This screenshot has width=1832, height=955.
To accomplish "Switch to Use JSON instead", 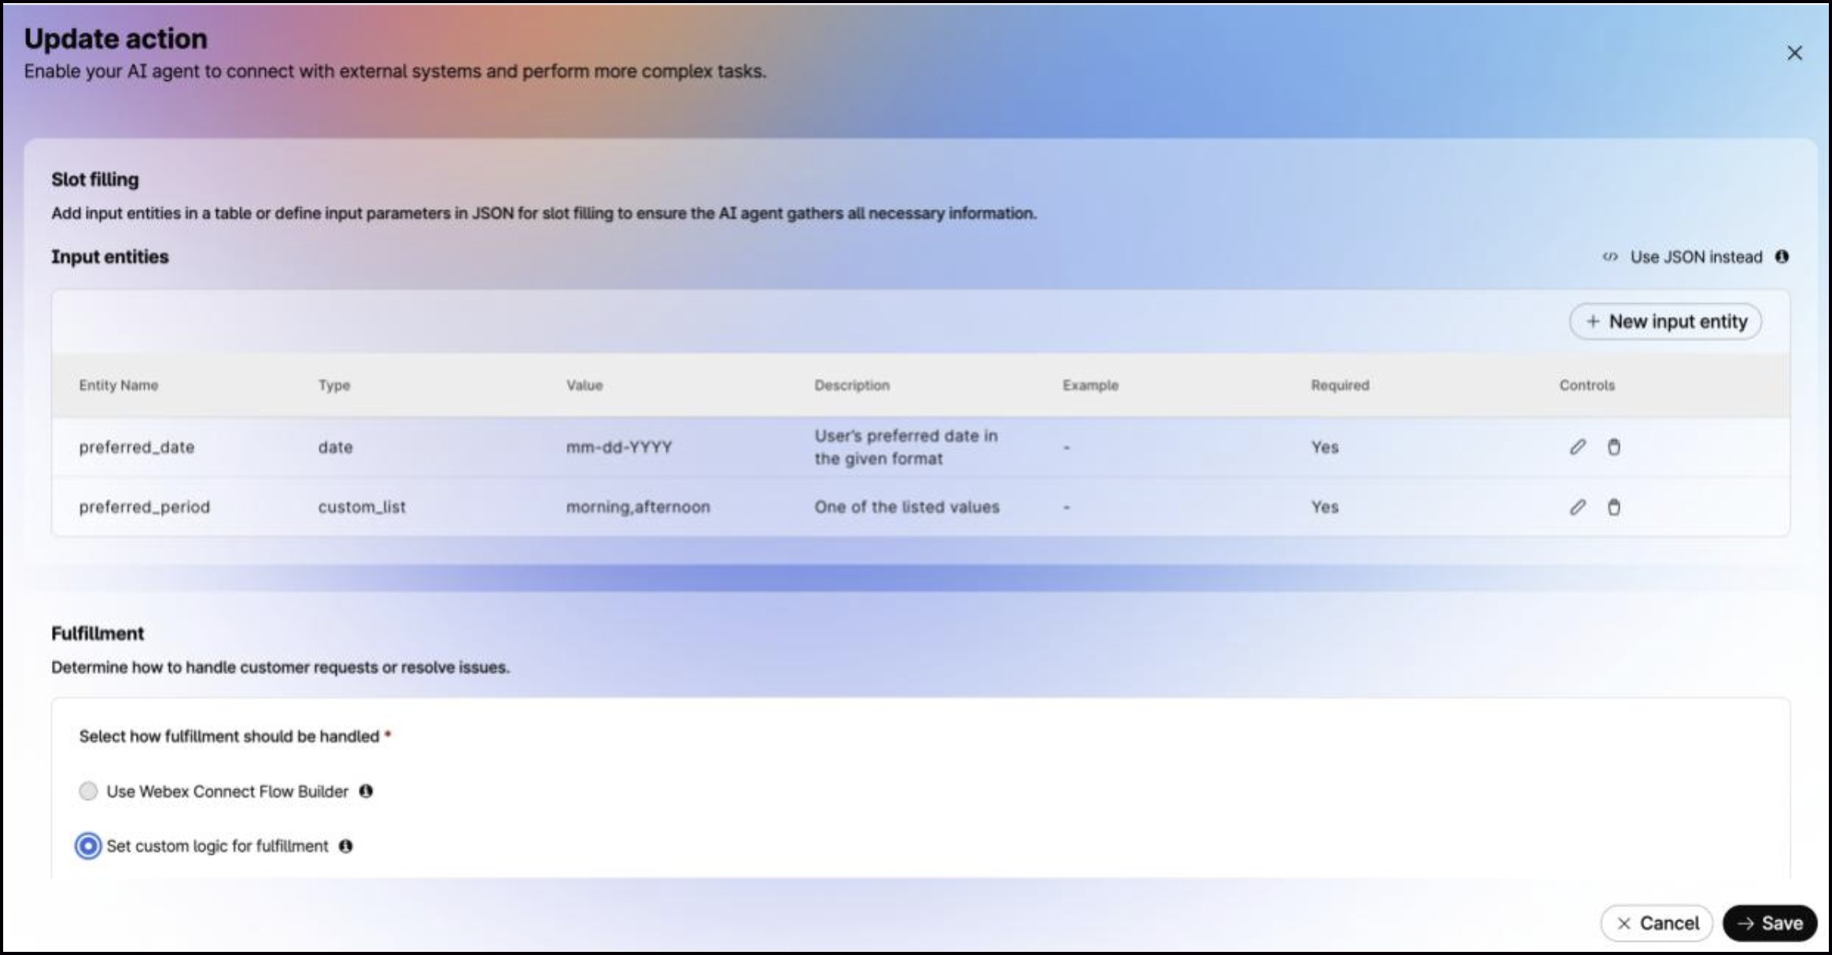I will [x=1694, y=257].
